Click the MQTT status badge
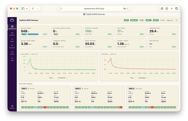This screenshot has width=188, height=121. point(148,20)
